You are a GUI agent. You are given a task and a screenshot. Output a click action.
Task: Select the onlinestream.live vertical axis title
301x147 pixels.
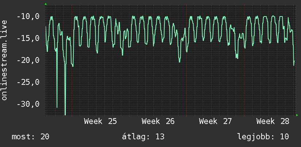point(4,60)
